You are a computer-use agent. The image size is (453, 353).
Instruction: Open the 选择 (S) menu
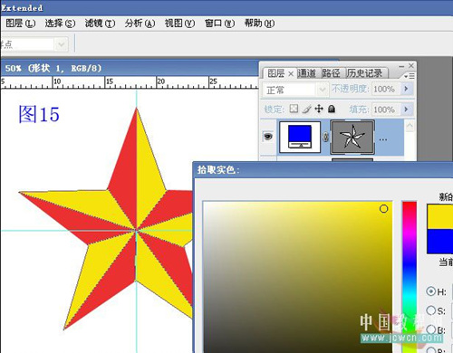(x=60, y=24)
